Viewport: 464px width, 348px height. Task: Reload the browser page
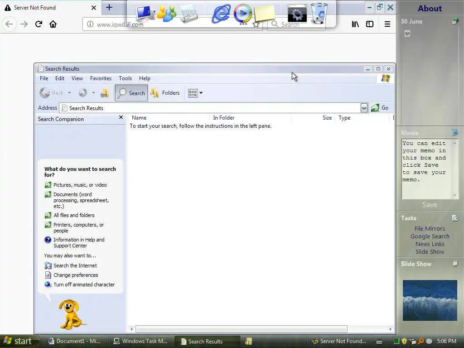click(39, 24)
